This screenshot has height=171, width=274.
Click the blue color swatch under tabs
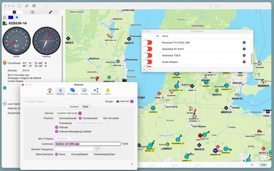tap(11, 17)
